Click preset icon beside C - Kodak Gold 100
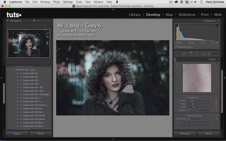 (17, 73)
